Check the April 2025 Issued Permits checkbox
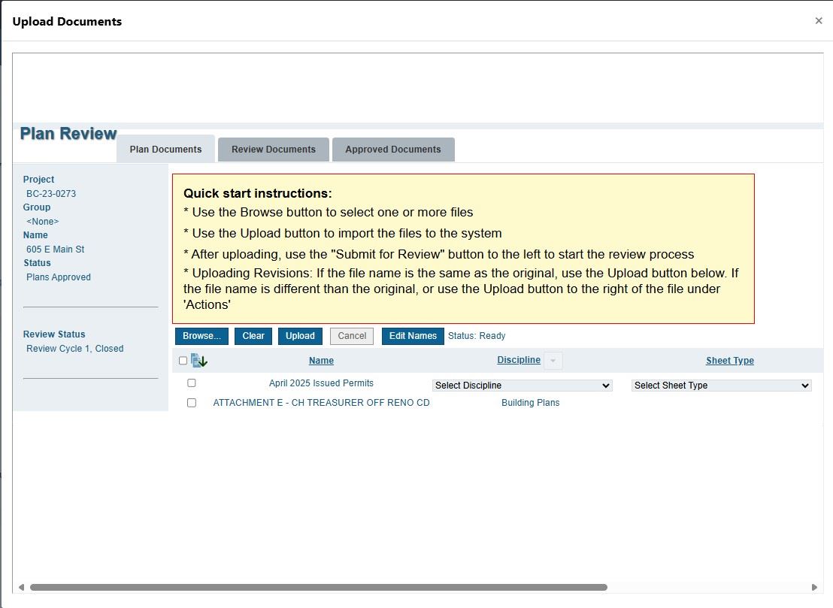Screen dimensions: 833x608 192,383
